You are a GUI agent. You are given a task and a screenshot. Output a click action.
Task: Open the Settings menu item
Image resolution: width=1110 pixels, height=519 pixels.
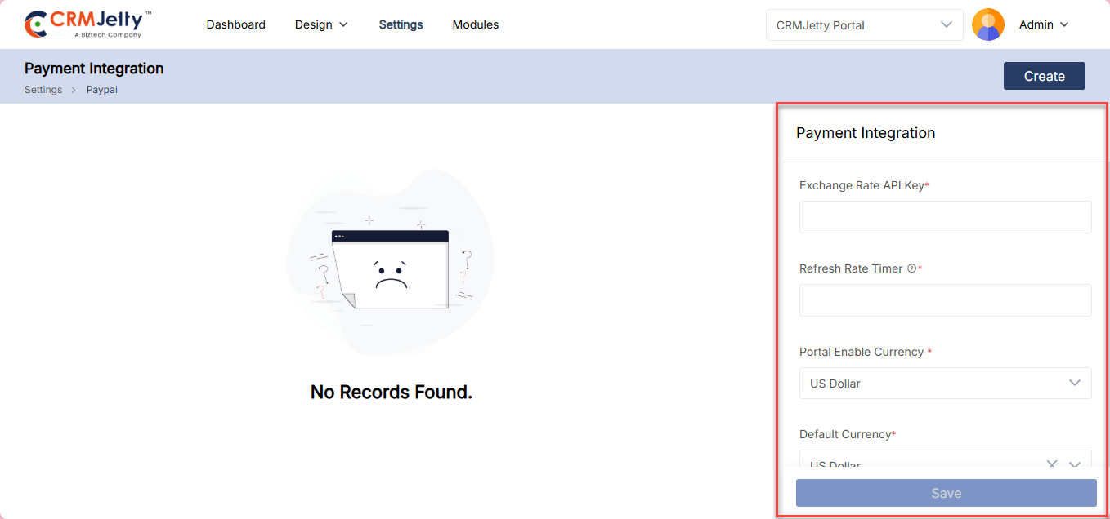(401, 24)
